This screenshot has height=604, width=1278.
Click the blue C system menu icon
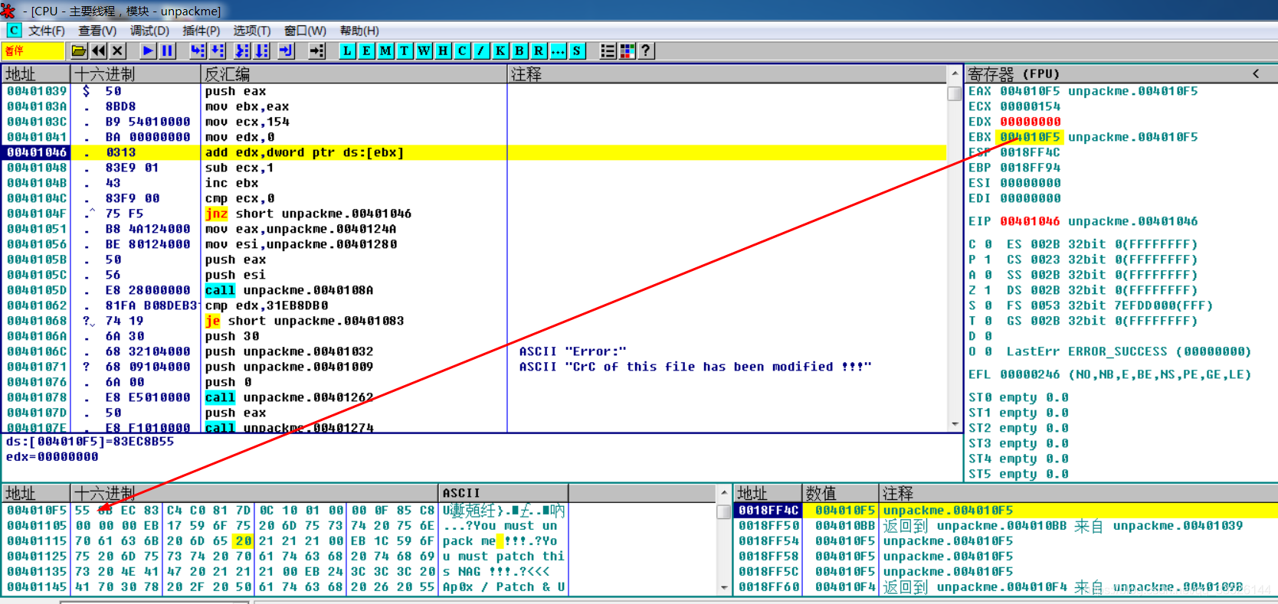click(x=14, y=31)
